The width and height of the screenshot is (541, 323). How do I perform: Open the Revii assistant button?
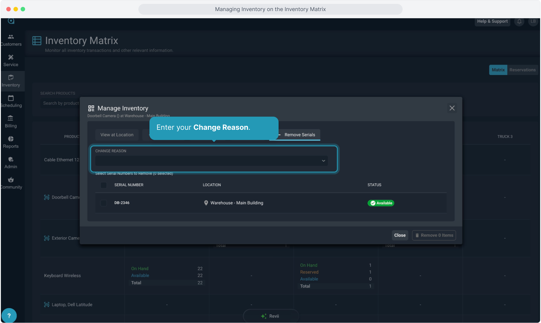pyautogui.click(x=270, y=316)
